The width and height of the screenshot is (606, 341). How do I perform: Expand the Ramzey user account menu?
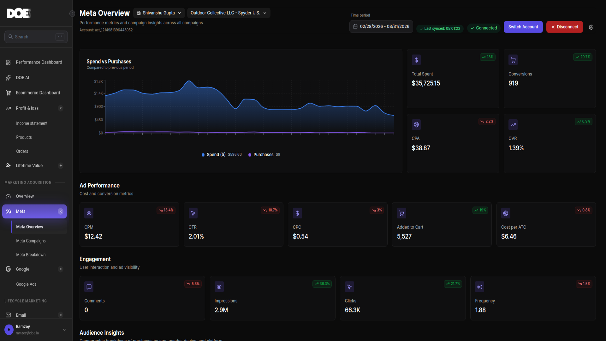coord(64,330)
